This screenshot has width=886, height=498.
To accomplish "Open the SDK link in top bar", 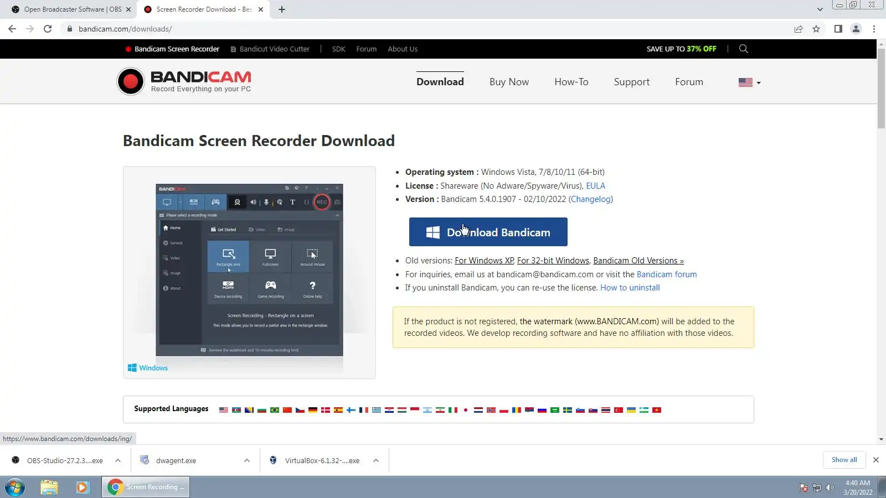I will coord(338,49).
